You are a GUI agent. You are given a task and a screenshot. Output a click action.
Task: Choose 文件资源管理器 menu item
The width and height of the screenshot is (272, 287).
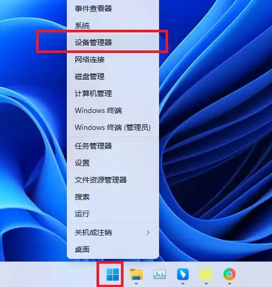tap(113, 180)
